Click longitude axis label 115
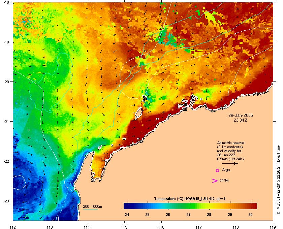 124,227
